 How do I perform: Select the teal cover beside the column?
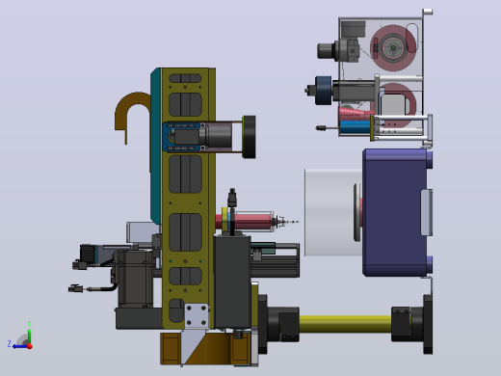pyautogui.click(x=156, y=145)
